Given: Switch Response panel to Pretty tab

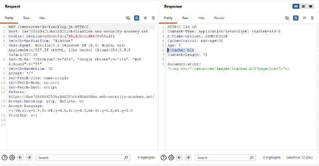Looking at the screenshot, I should click(x=168, y=18).
